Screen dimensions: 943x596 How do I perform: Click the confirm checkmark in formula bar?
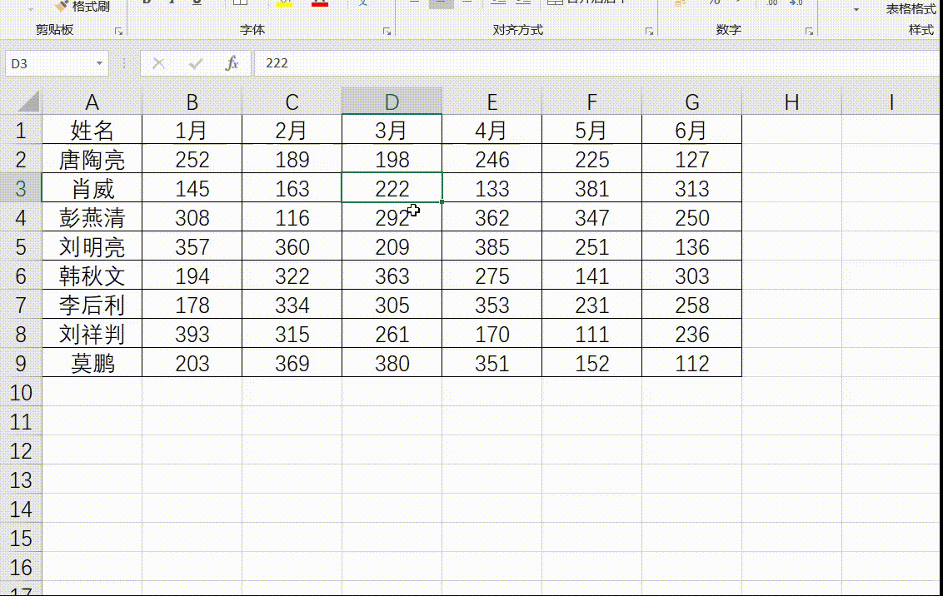pos(196,63)
